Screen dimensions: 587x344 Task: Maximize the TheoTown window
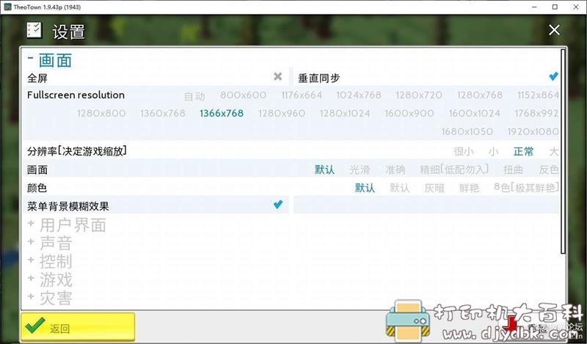click(555, 7)
